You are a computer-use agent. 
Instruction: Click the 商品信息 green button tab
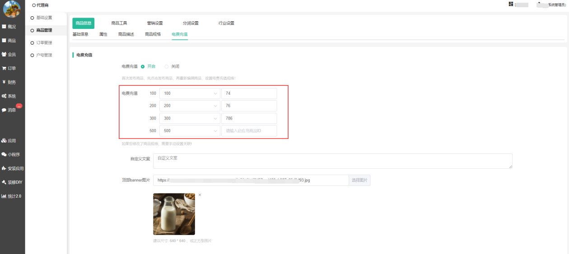83,23
